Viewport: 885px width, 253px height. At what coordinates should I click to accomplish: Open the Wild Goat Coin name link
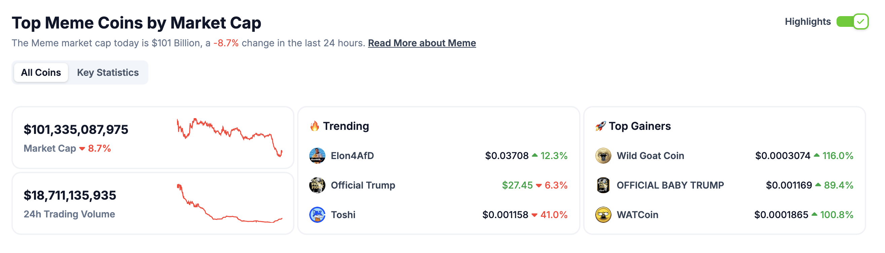pos(650,156)
